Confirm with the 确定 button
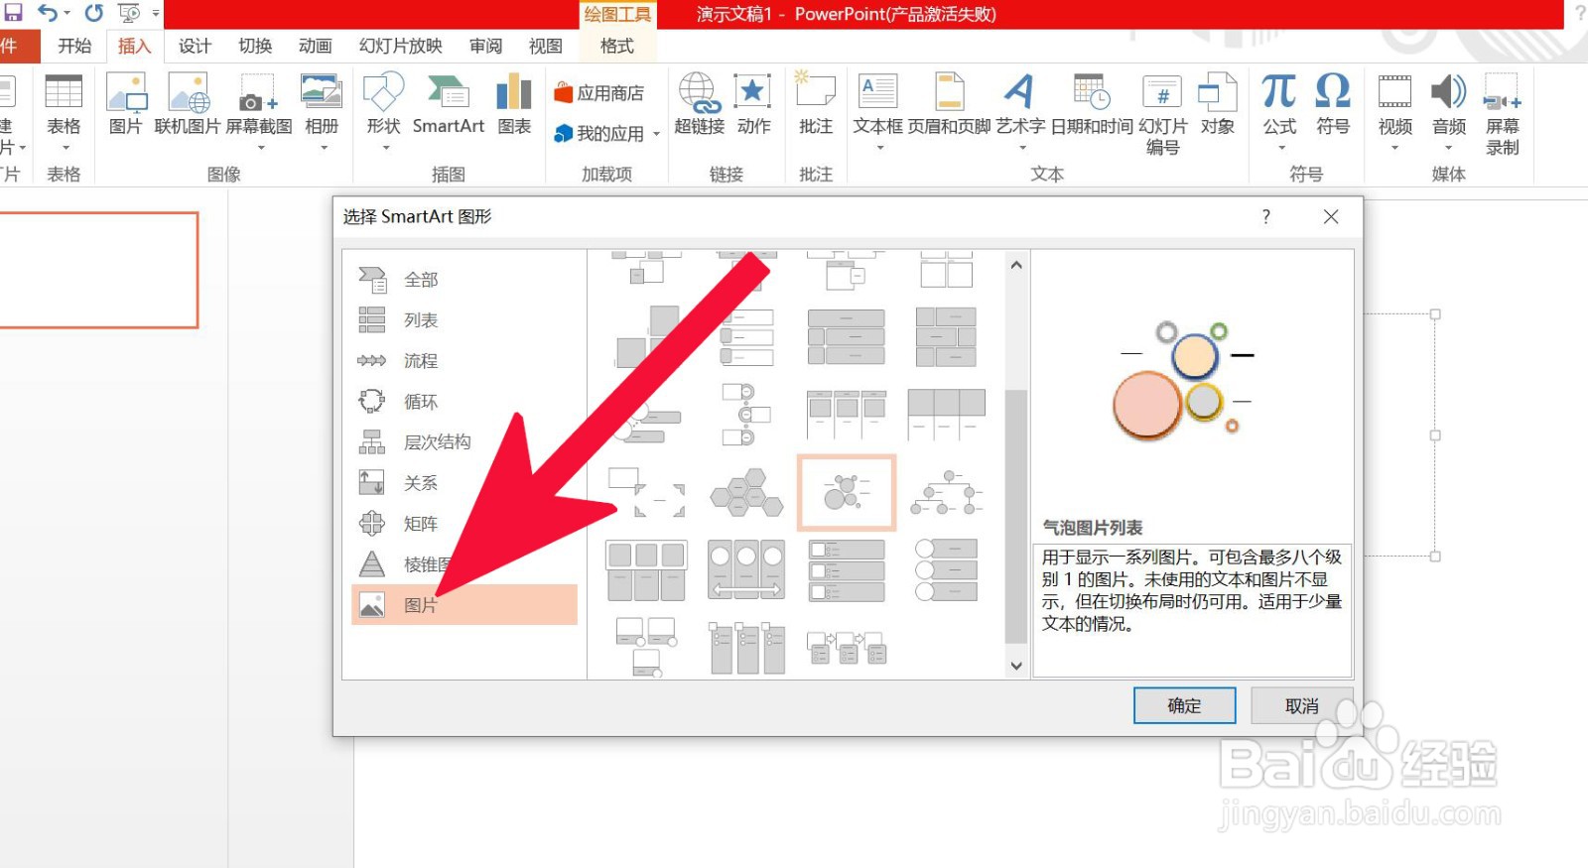1588x868 pixels. point(1184,706)
